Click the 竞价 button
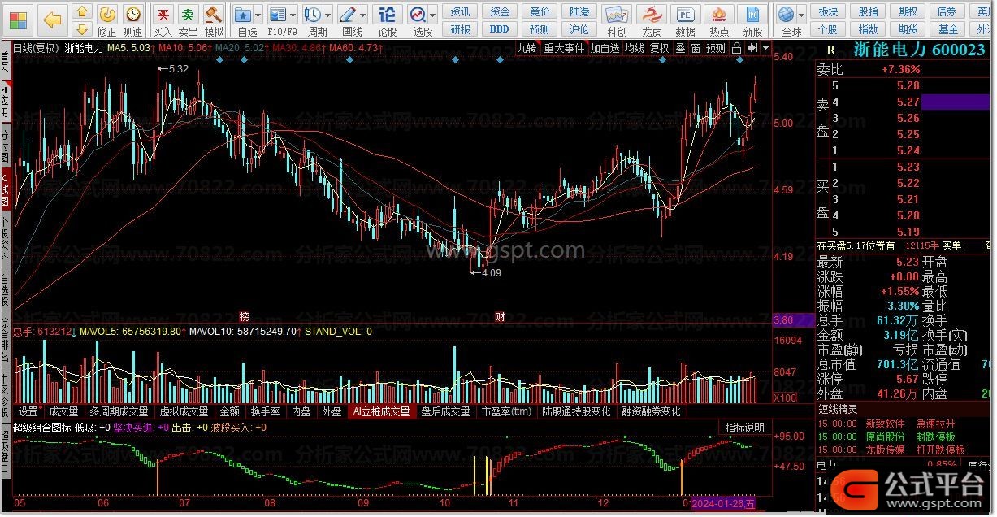This screenshot has height=517, width=997. click(x=540, y=11)
